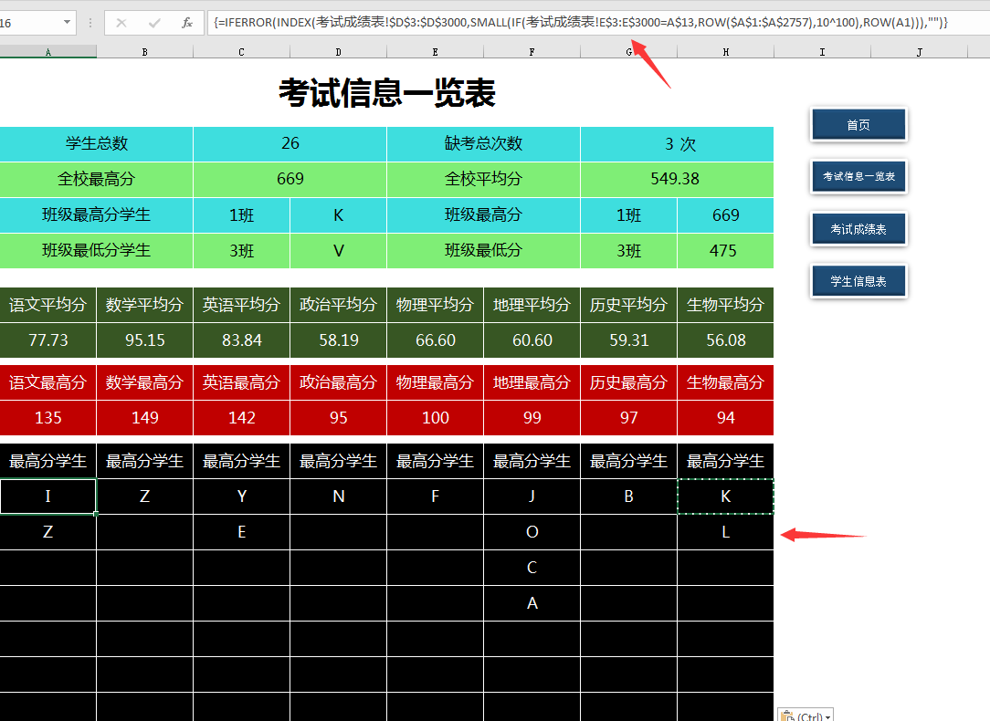Click the 学生信息表 navigation button

[858, 281]
